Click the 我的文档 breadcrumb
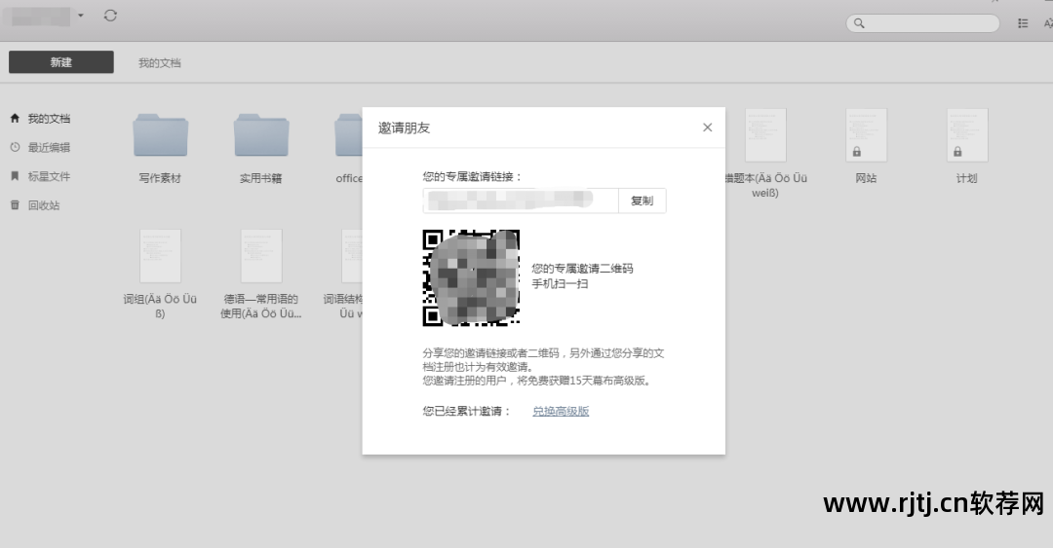The image size is (1053, 548). pos(160,63)
